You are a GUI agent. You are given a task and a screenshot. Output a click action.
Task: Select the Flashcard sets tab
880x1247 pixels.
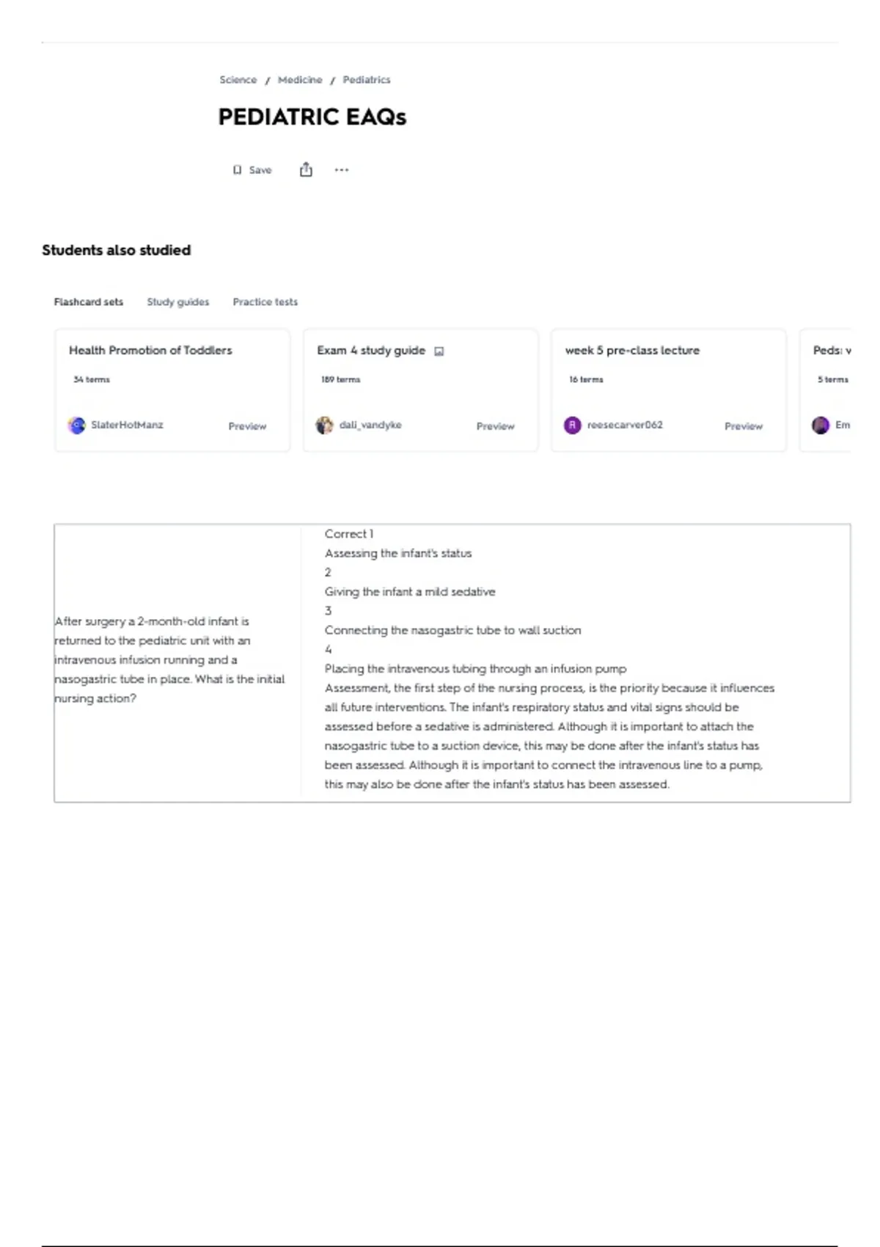tap(89, 302)
